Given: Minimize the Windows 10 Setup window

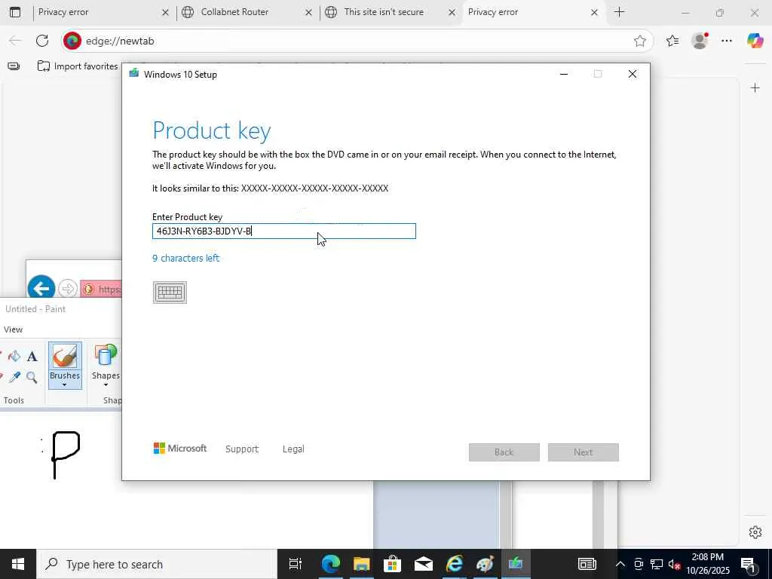Looking at the screenshot, I should [564, 75].
